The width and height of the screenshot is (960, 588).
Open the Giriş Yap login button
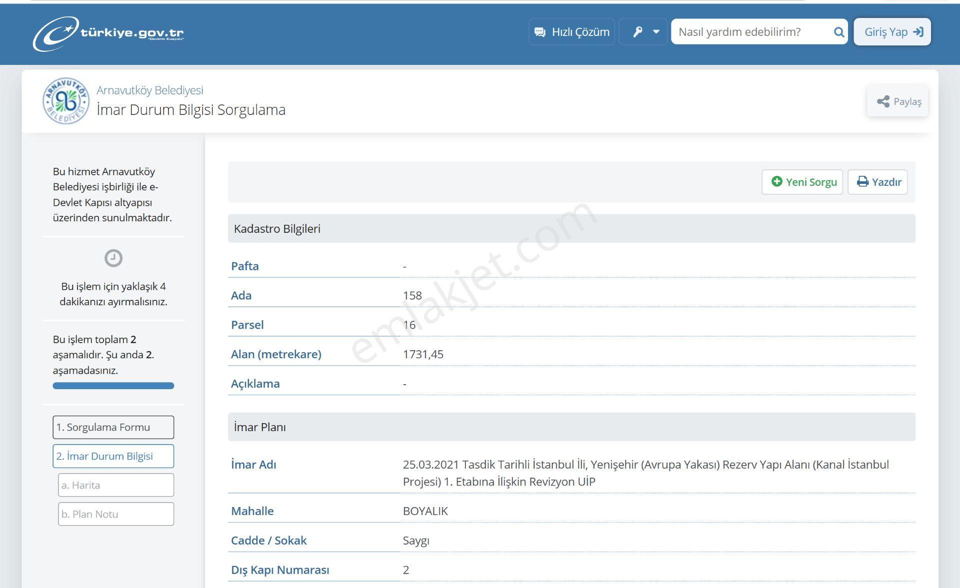892,32
